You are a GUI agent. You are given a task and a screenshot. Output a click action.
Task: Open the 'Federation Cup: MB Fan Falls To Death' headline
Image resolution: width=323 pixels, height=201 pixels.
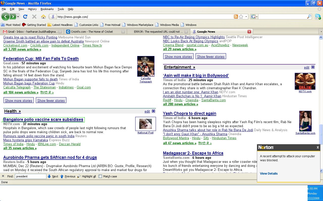[41, 59]
